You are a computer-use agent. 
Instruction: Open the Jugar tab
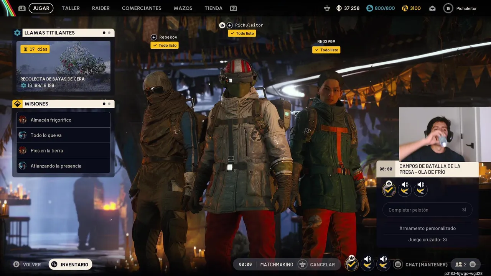pyautogui.click(x=41, y=8)
